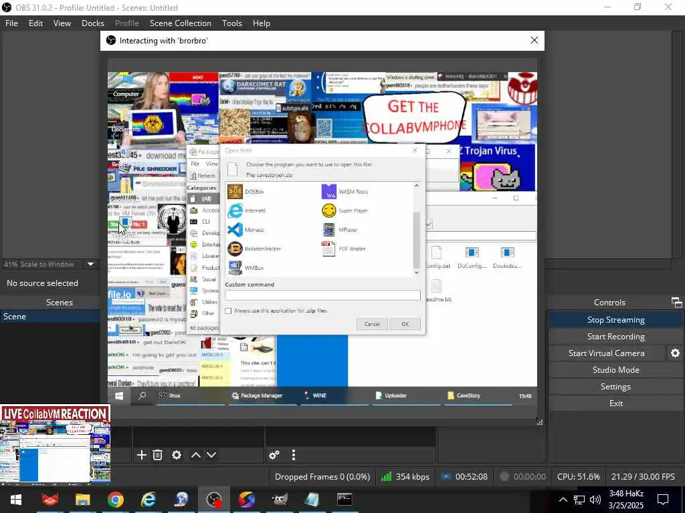Enable Always use this application for .zip
Image resolution: width=685 pixels, height=513 pixels.
pos(228,311)
